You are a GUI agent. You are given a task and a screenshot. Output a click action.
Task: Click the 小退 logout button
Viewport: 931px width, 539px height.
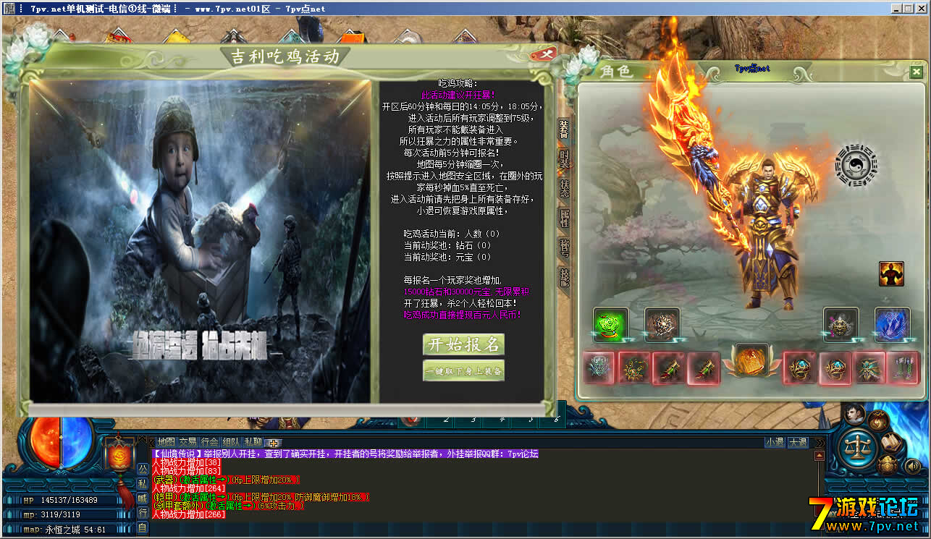coord(775,442)
